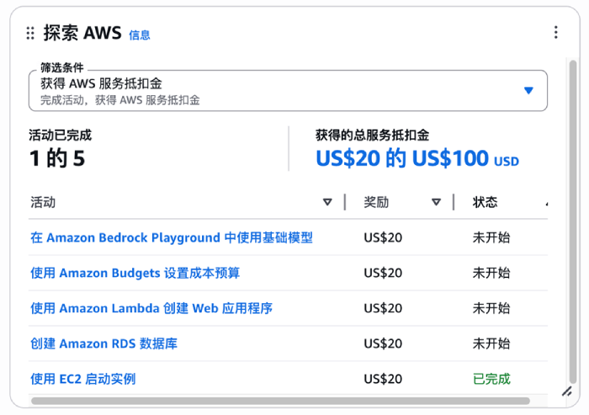
Task: Click the 奖励 column header label
Action: click(376, 202)
